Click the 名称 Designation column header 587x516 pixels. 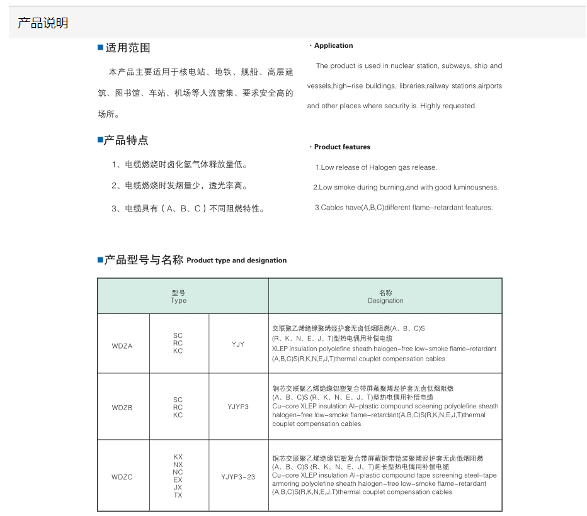pyautogui.click(x=385, y=296)
